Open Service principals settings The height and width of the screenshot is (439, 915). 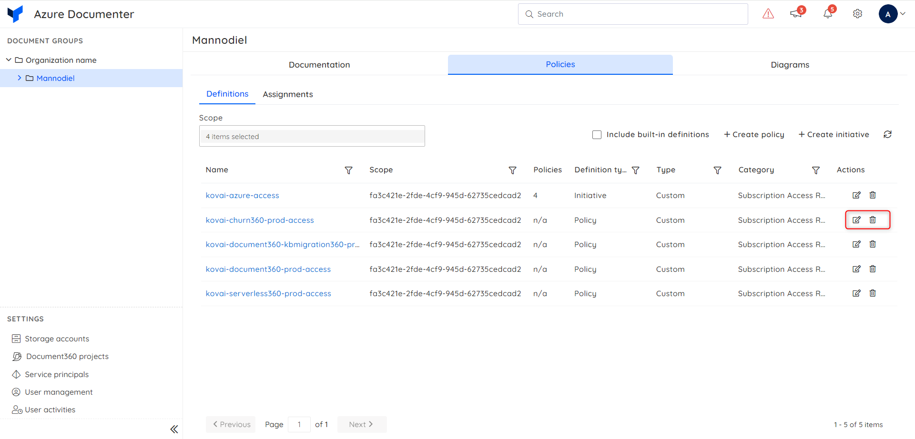[x=50, y=374]
